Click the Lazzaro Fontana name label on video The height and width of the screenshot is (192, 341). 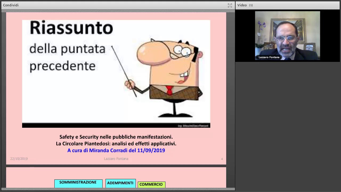(269, 57)
